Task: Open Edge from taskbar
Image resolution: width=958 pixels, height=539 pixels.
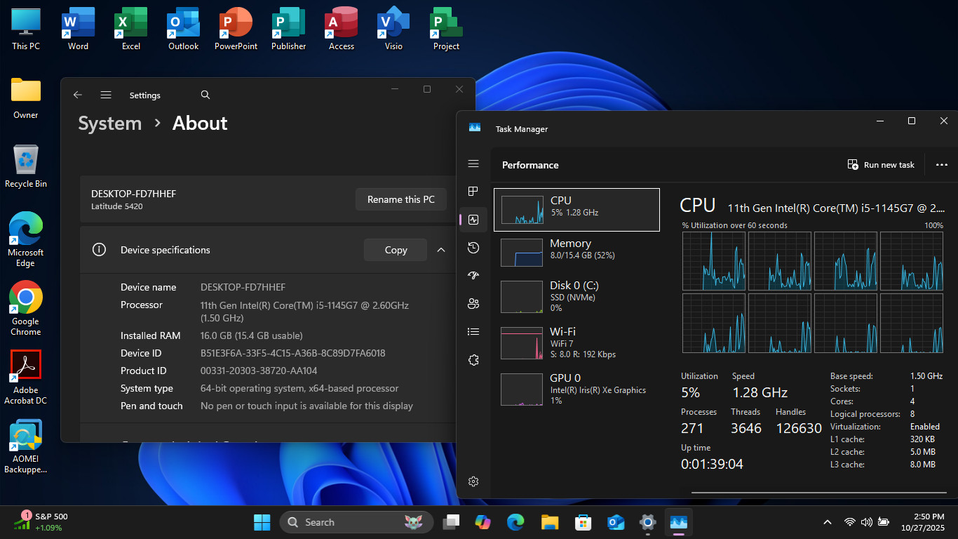Action: tap(515, 522)
